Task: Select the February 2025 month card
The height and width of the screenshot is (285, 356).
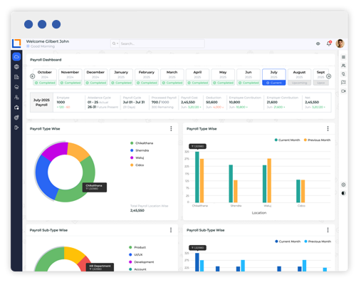Action: [147, 77]
